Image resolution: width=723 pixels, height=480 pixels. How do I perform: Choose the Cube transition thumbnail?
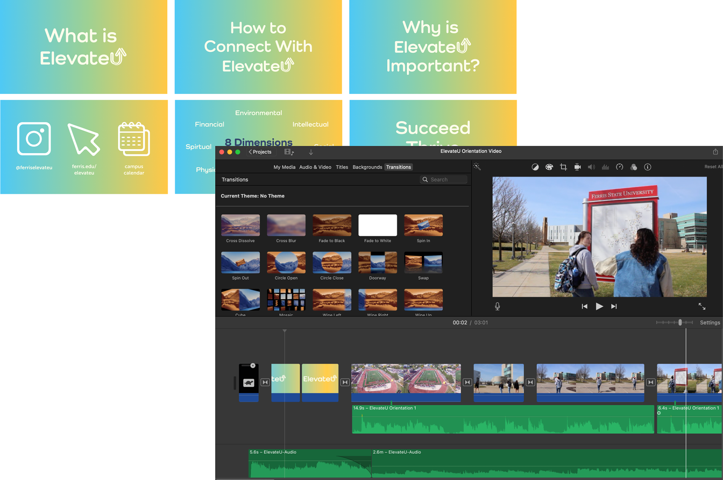coord(240,300)
